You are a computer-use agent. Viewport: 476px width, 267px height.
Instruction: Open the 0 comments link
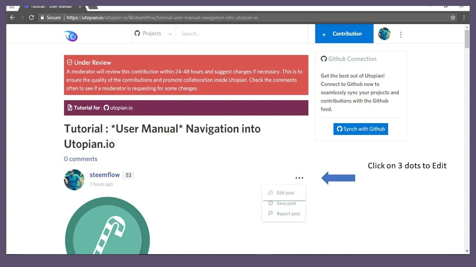(81, 159)
